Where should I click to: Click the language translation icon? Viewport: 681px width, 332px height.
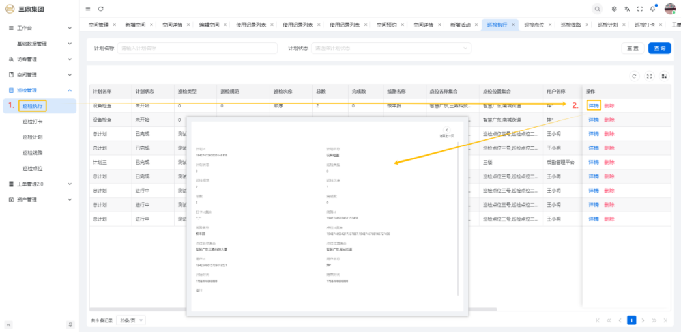627,8
